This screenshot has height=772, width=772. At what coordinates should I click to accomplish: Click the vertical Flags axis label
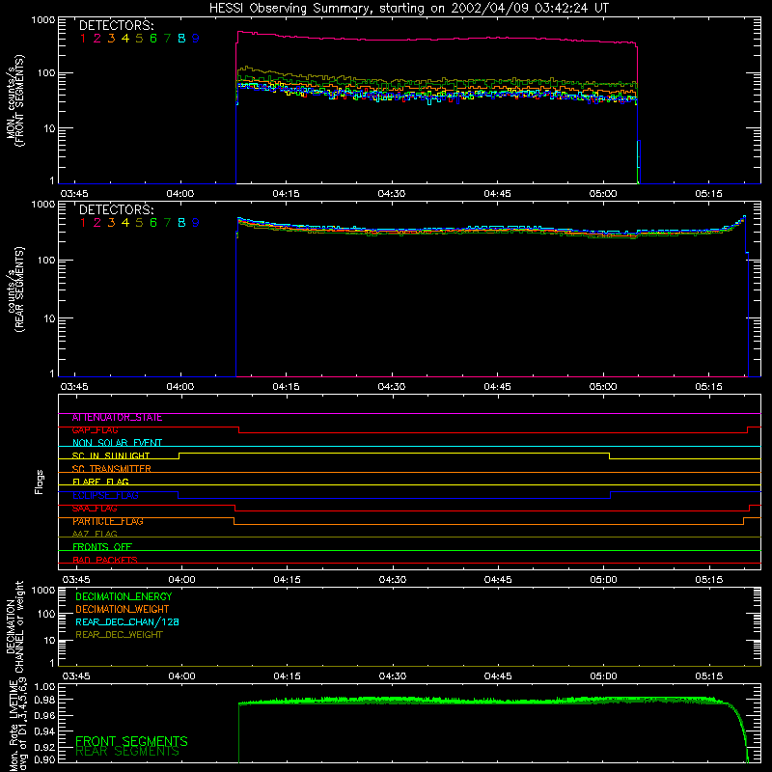[40, 482]
